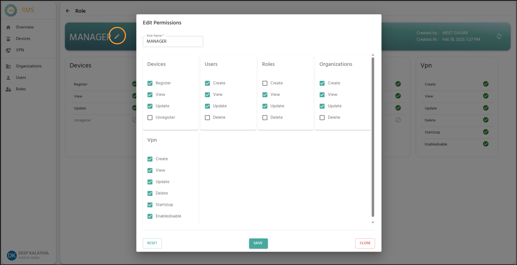The width and height of the screenshot is (517, 265).
Task: Click the Organizations building icon in sidebar
Action: click(x=8, y=66)
